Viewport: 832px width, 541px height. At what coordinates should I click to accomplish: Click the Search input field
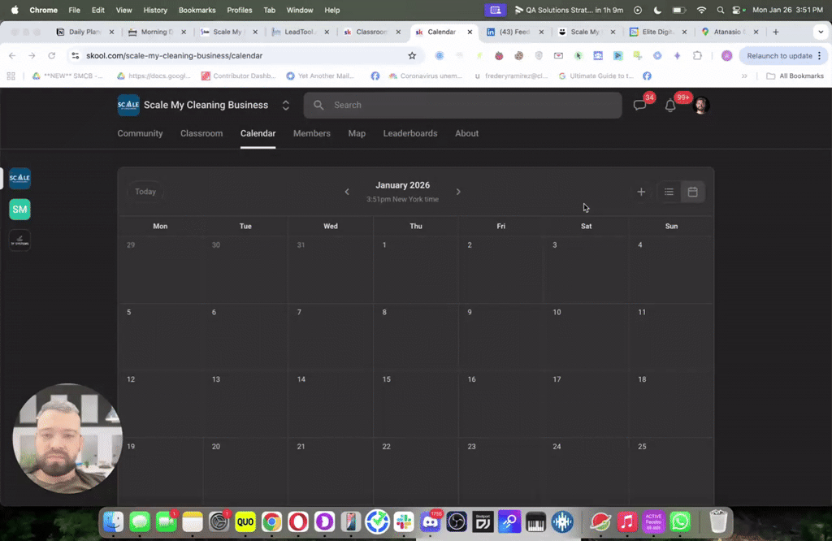tap(462, 105)
